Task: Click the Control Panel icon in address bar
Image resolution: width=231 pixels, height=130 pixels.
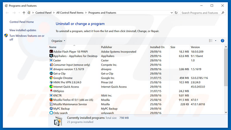Action: coord(29,13)
